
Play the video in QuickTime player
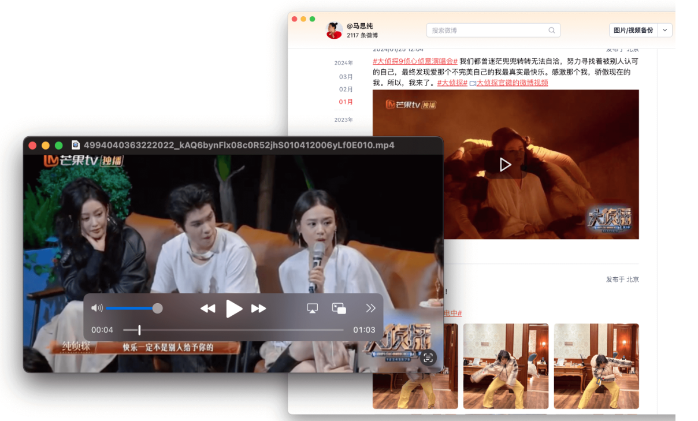[x=233, y=308]
